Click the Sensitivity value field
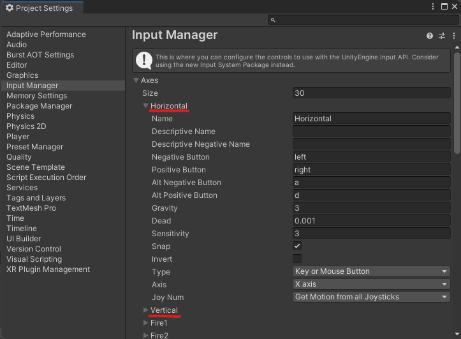Image resolution: width=461 pixels, height=339 pixels. [371, 234]
